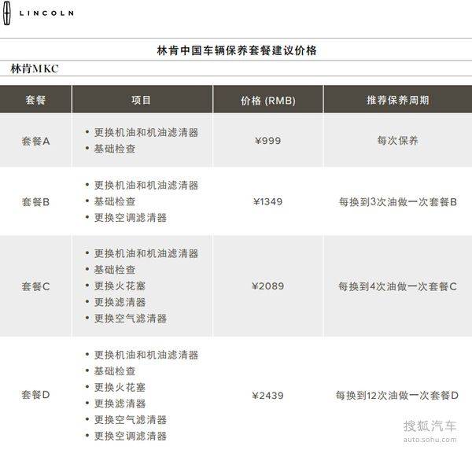The height and width of the screenshot is (457, 472).
Task: Select 每换到3次油做一次套餐B cell
Action: (x=397, y=201)
